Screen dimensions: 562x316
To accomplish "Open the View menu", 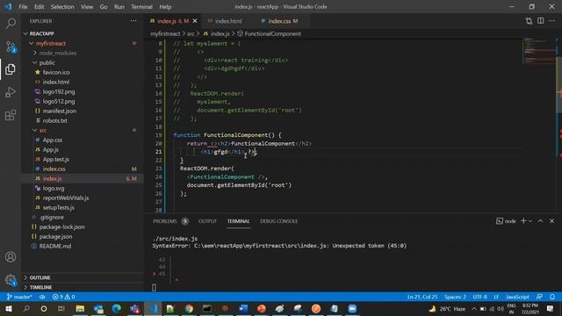I will 87,6.
